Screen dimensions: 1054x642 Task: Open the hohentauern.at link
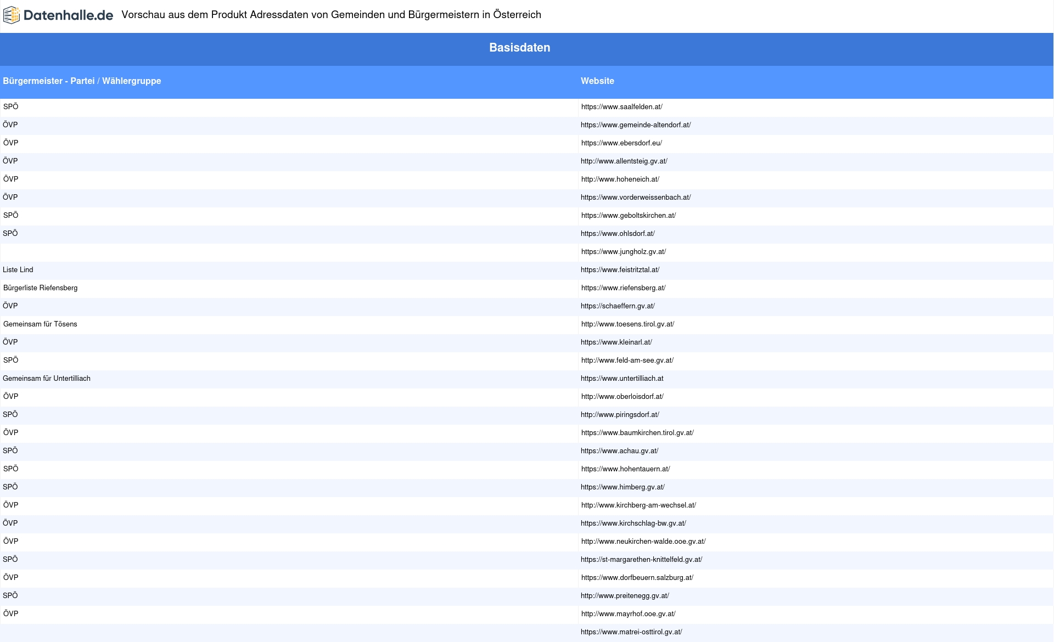(626, 469)
